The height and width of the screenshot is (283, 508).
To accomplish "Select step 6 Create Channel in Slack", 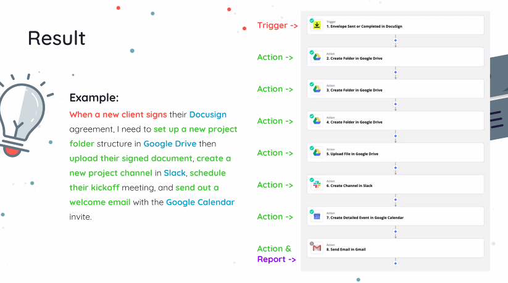I will point(395,185).
